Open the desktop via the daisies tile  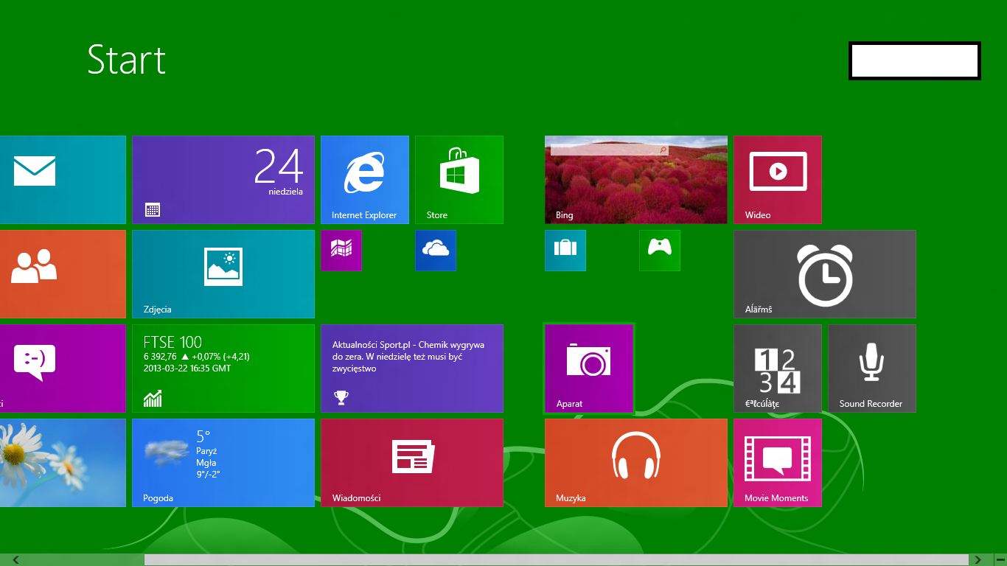63,462
